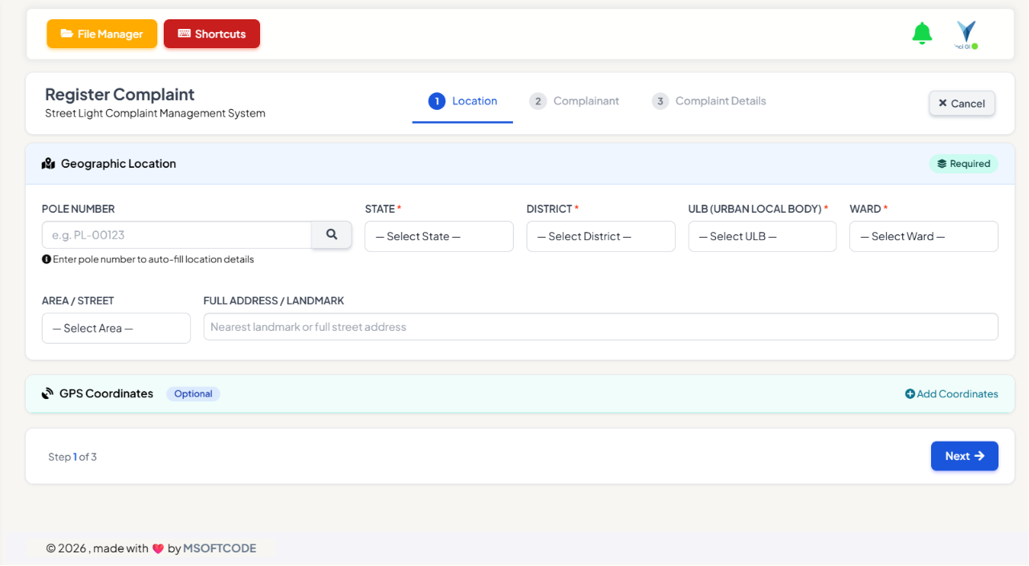Click the Required layers badge
Viewport: 1029px width, 566px height.
(964, 164)
